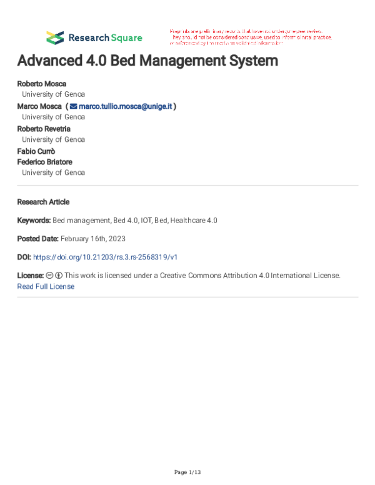Click the Research Article heading

pyautogui.click(x=43, y=202)
